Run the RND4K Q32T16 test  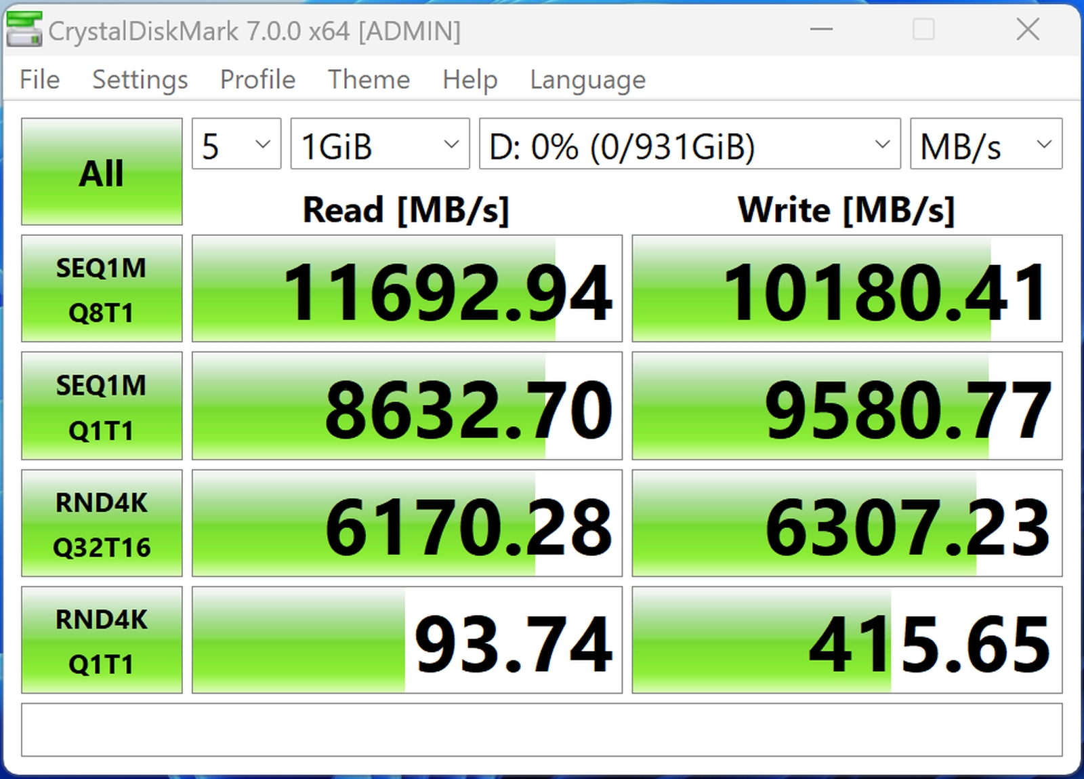[102, 523]
